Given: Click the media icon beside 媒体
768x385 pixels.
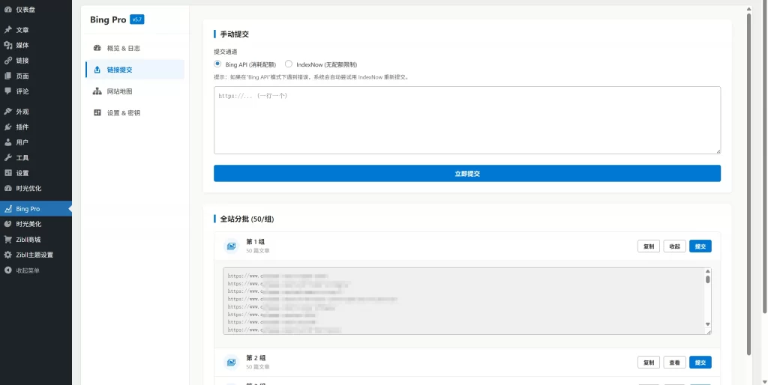Looking at the screenshot, I should point(8,45).
